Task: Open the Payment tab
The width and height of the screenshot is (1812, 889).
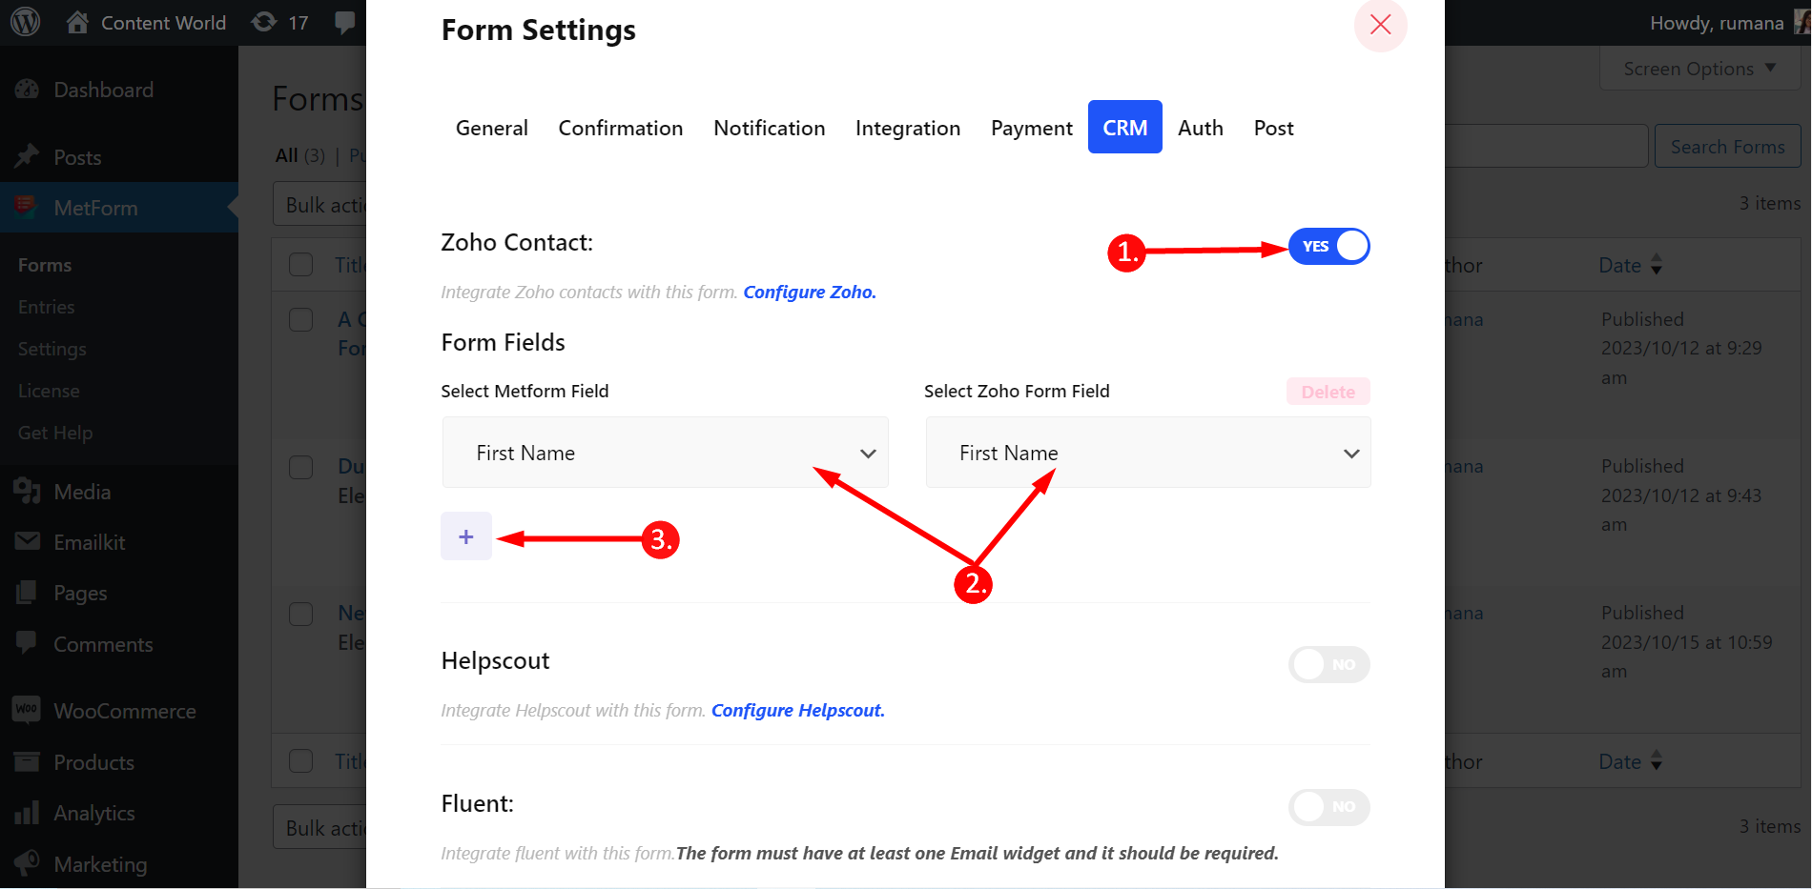Action: coord(1031,128)
